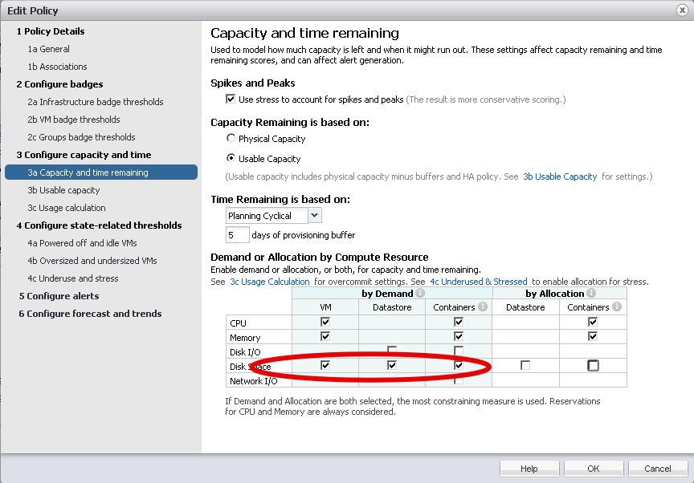Open '3b Usable capacity' in sidebar
Viewport: 694px width, 483px height.
click(x=63, y=190)
